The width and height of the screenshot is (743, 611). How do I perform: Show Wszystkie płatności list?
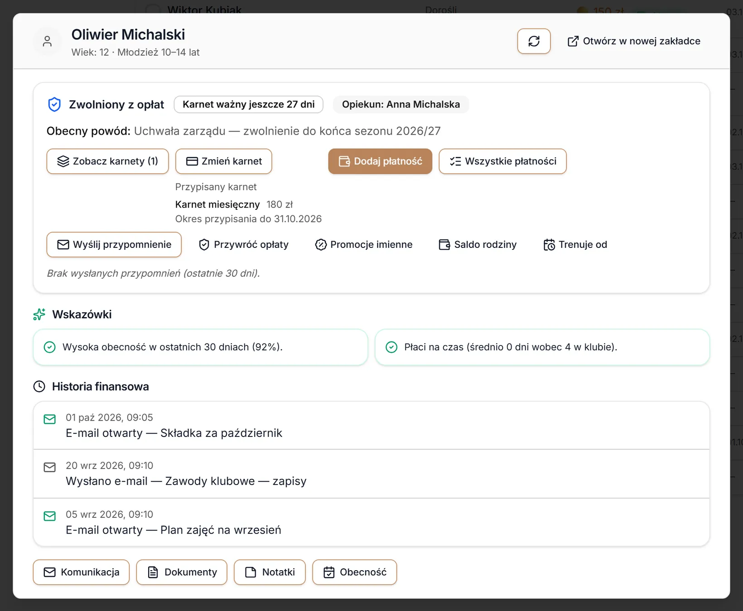502,161
